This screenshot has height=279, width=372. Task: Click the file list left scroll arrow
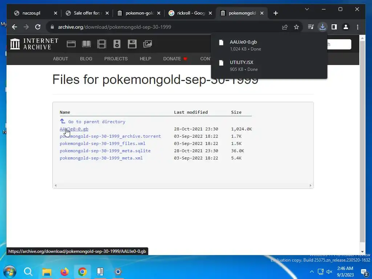coord(56,186)
